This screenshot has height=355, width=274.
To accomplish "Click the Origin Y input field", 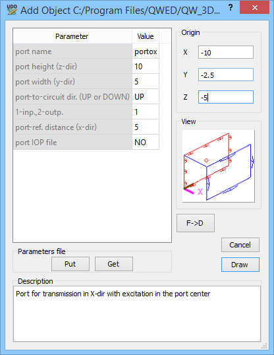I will click(x=226, y=75).
